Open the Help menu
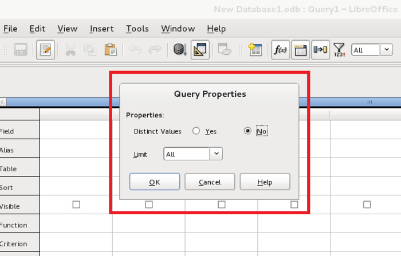This screenshot has width=401, height=256. 217,29
